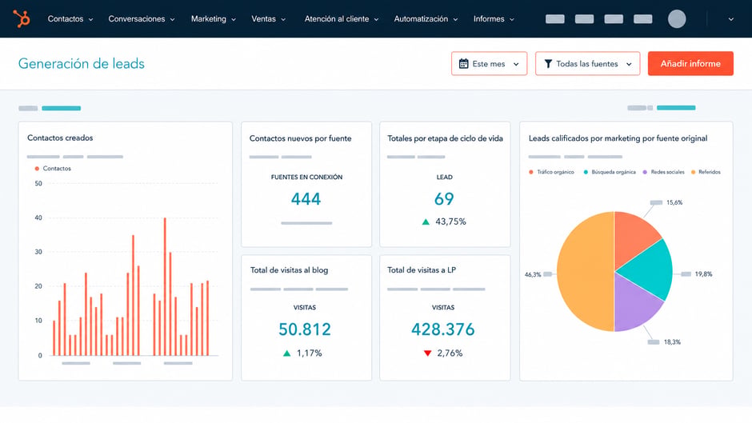
Task: Click the LEAD label
Action: coord(444,177)
